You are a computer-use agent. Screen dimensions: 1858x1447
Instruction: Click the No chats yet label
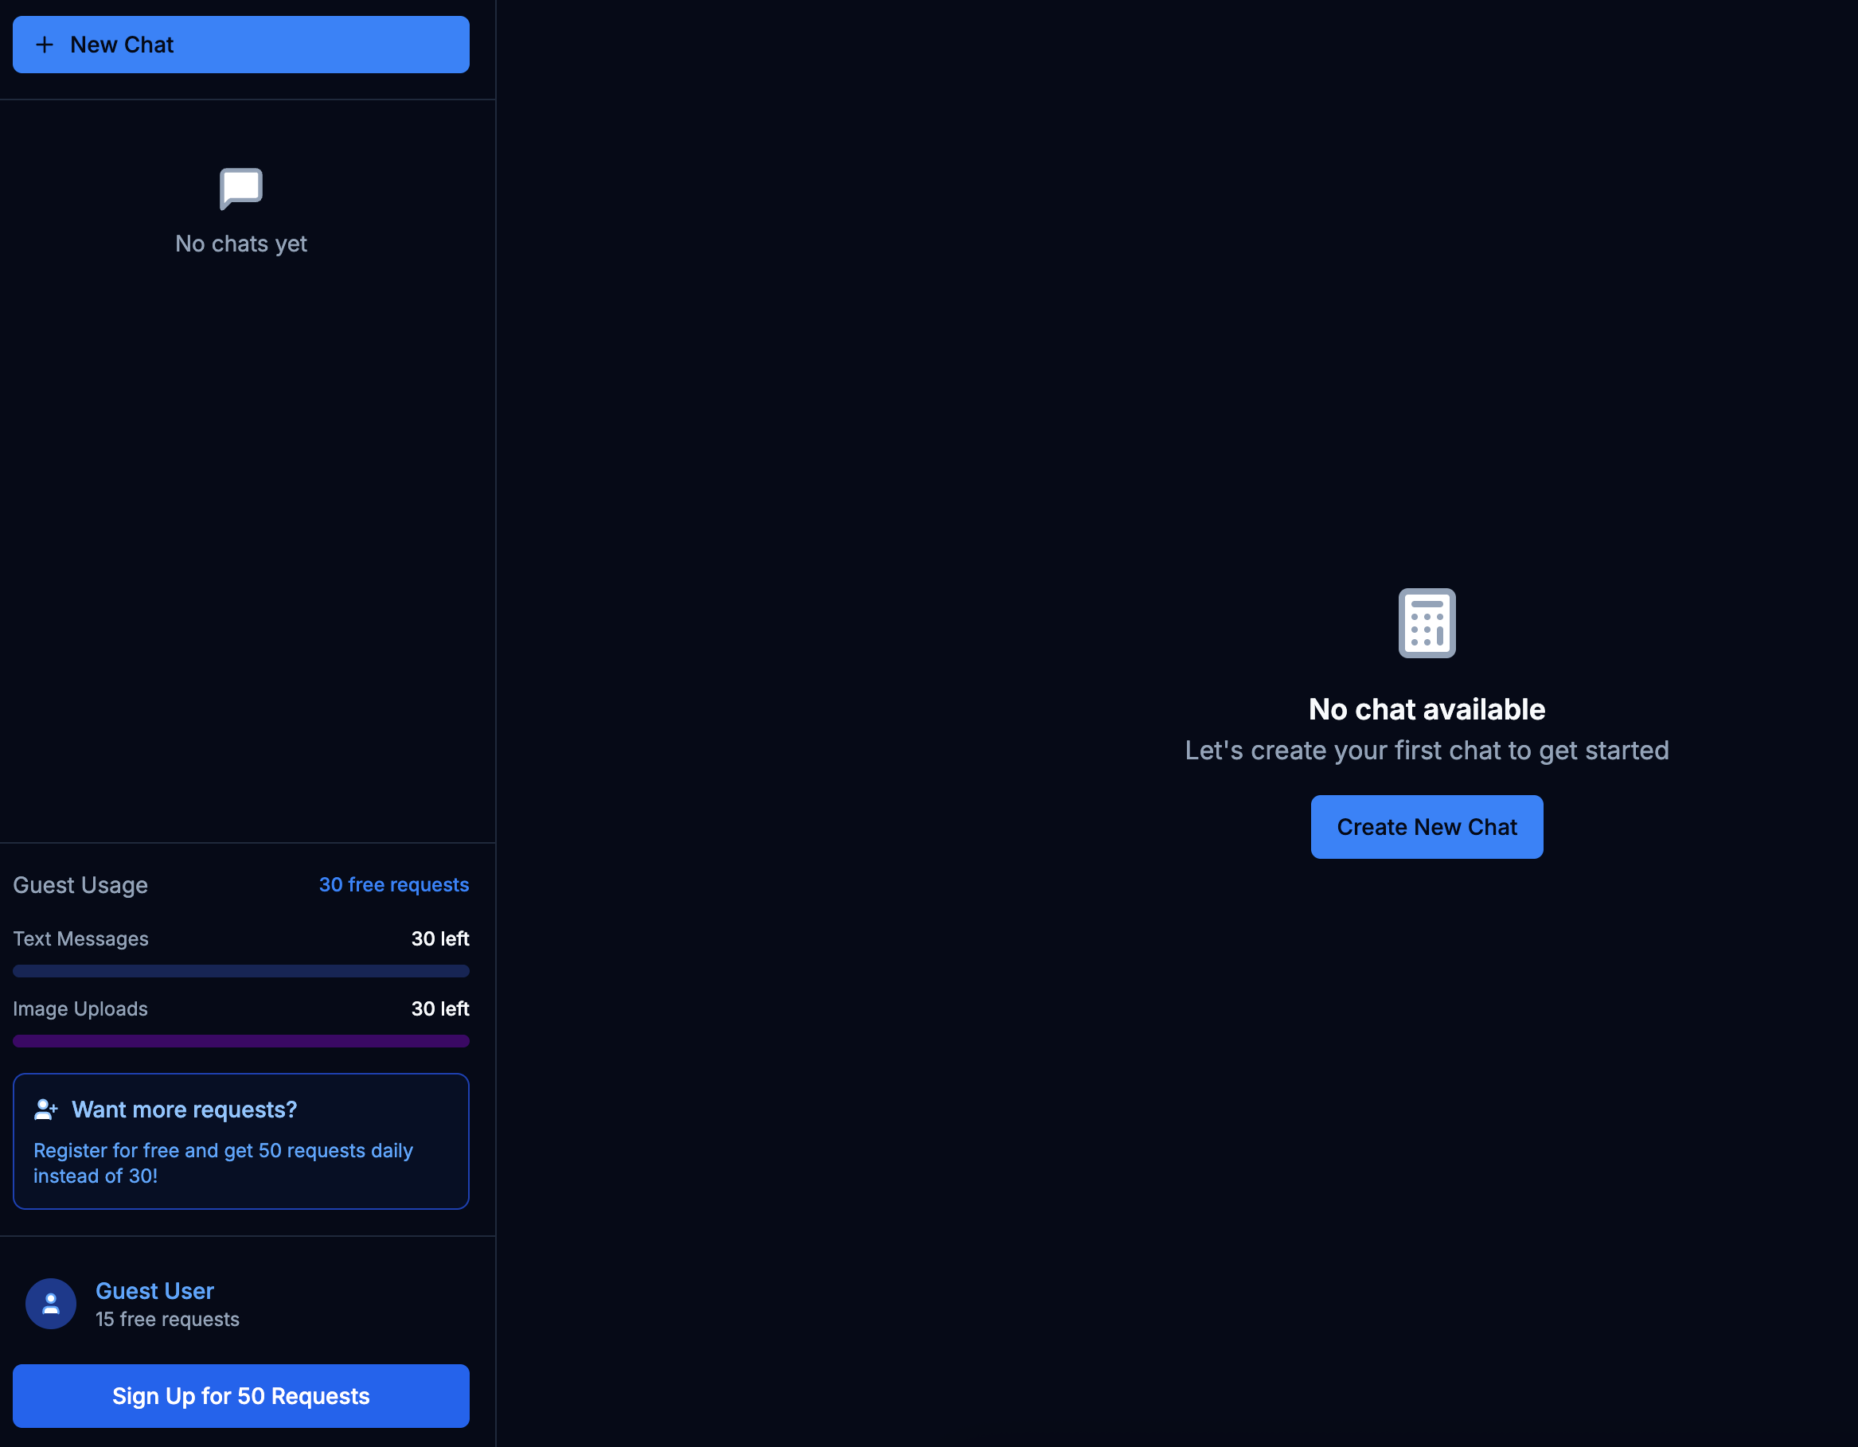click(240, 244)
